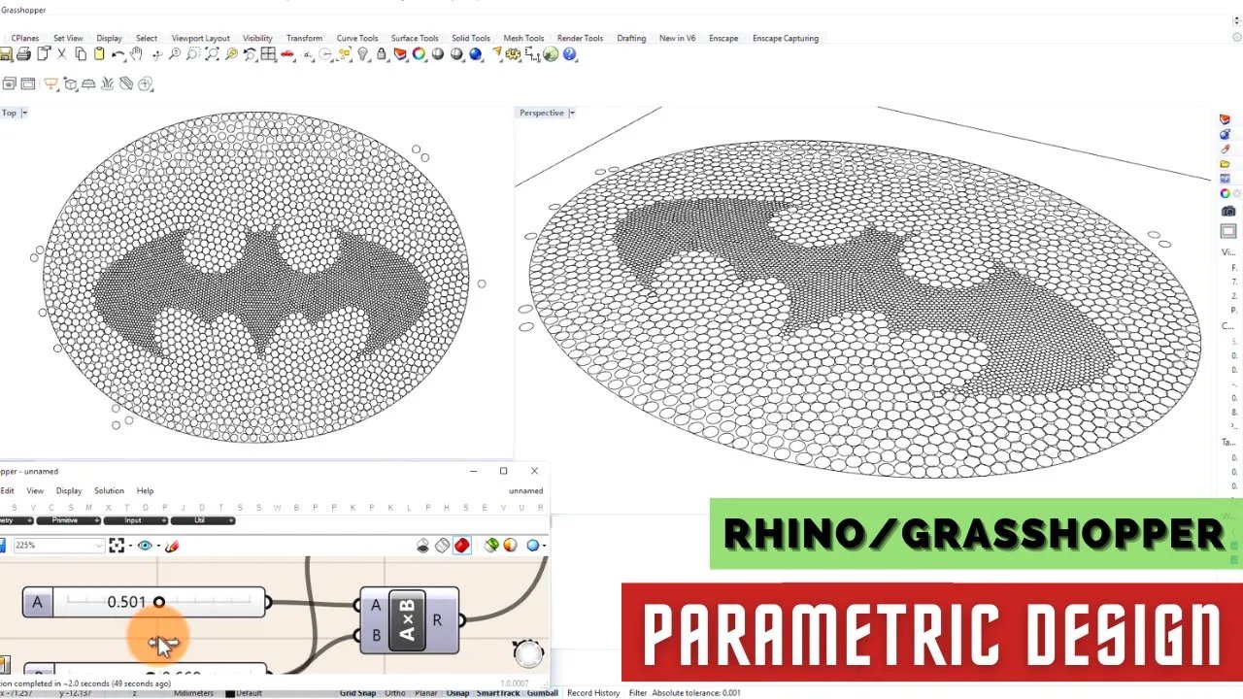Click the Print icon in Rhino toolbar
1243x699 pixels.
23,54
